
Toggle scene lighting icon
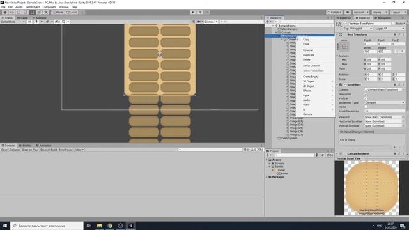click(36, 22)
